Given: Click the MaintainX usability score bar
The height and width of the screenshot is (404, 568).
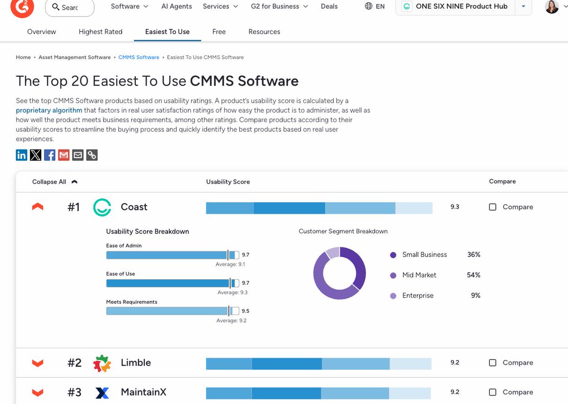Looking at the screenshot, I should [319, 393].
